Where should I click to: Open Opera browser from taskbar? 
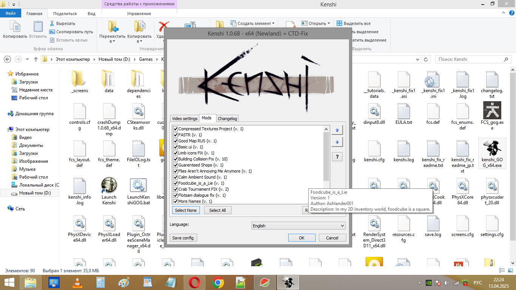pos(195,282)
